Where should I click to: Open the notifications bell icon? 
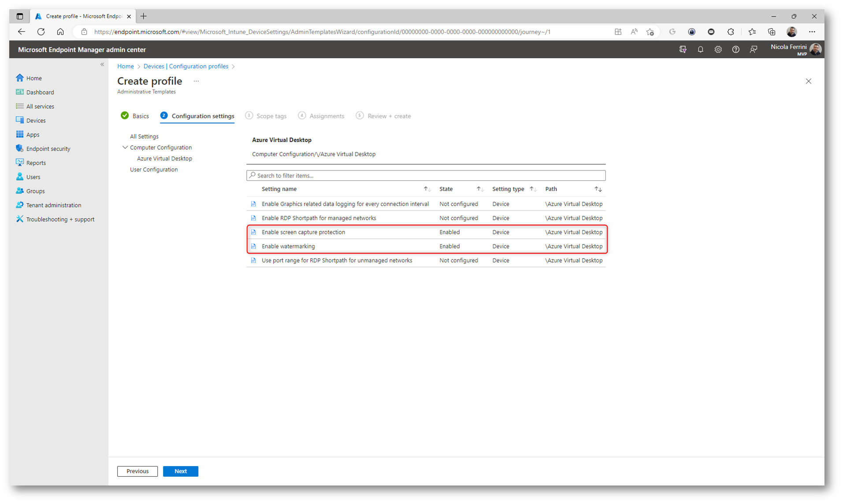click(700, 49)
